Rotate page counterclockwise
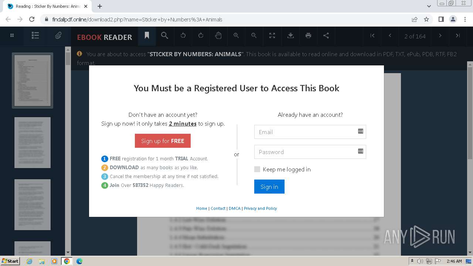This screenshot has width=473, height=266. tap(183, 35)
